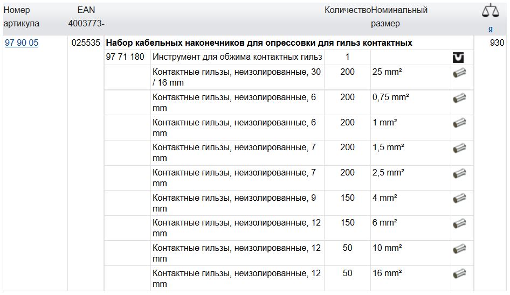Click ferrule icon in 2,5 mm² row
Screen dimensions: 510x295
point(459,173)
